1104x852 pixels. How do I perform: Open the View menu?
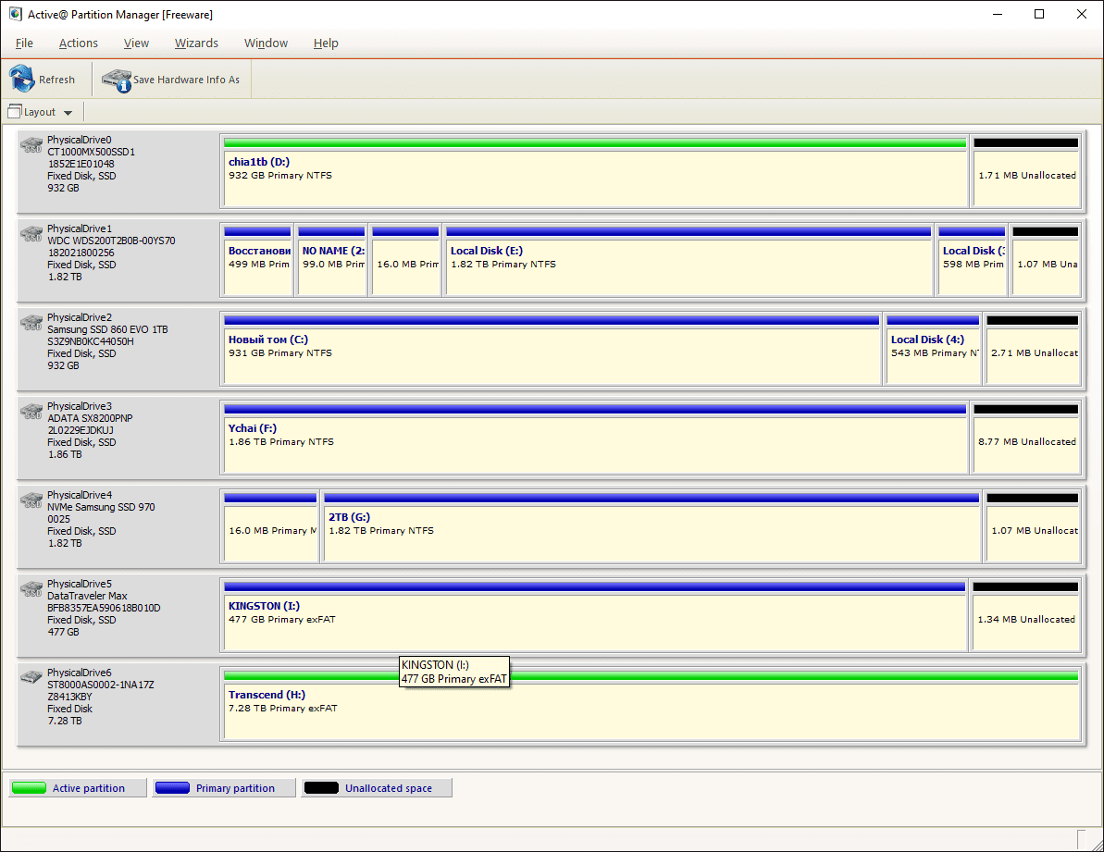pos(136,43)
